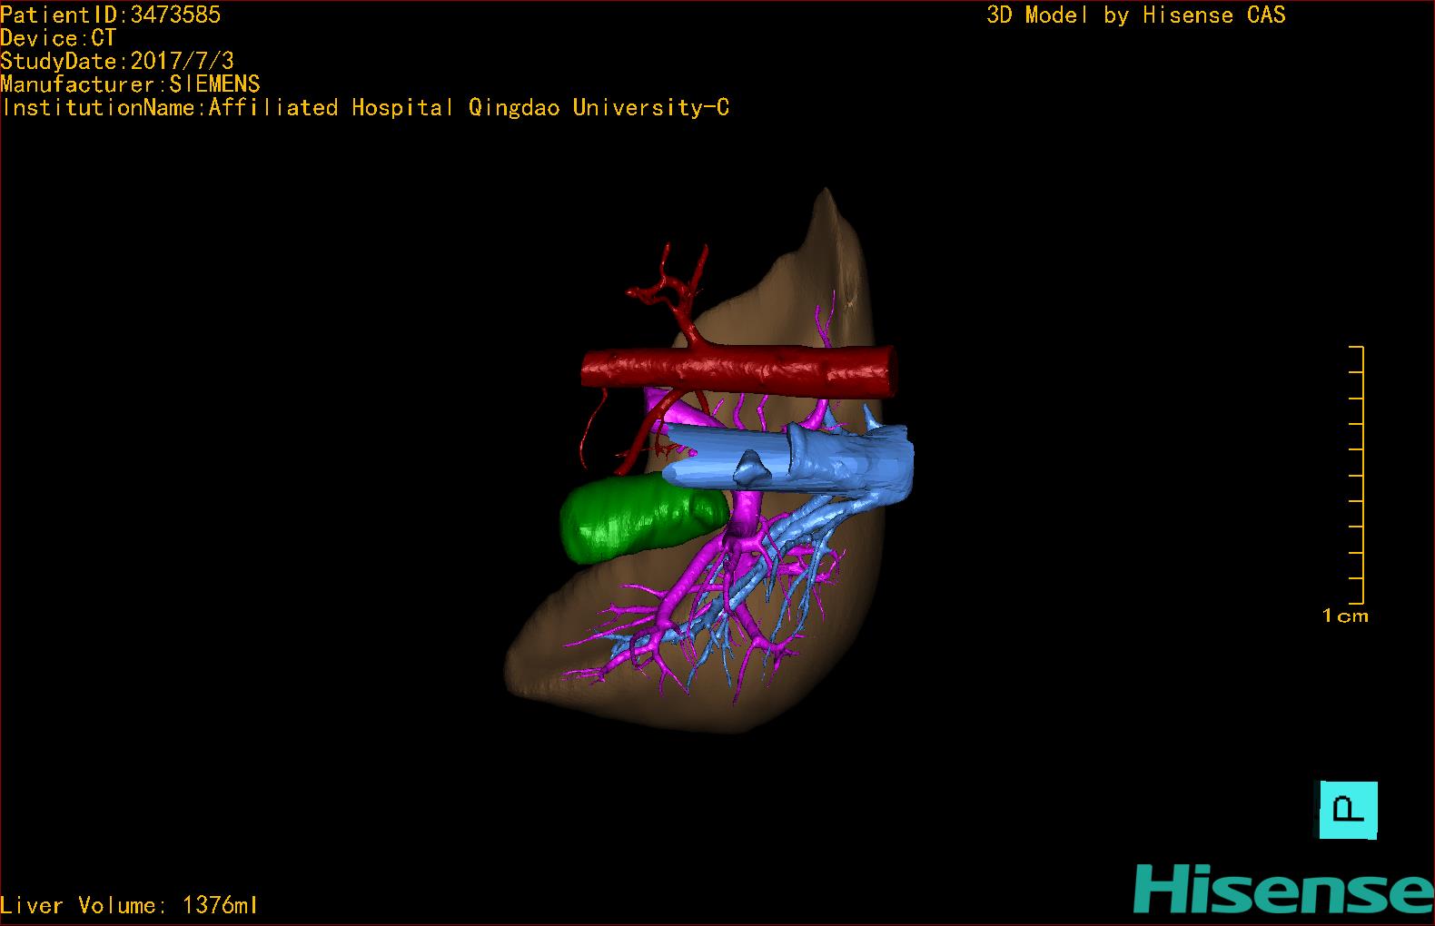The height and width of the screenshot is (926, 1435).
Task: Click '3D Model by Hisense CAS' label
Action: [x=1136, y=15]
